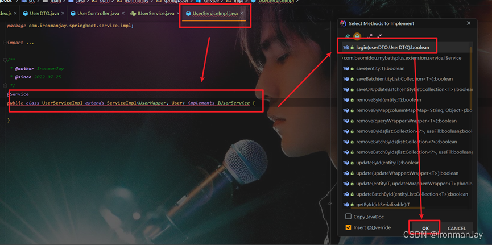
Task: Collapse the JavaDoc comment block in gutter
Action: pyautogui.click(x=5, y=60)
